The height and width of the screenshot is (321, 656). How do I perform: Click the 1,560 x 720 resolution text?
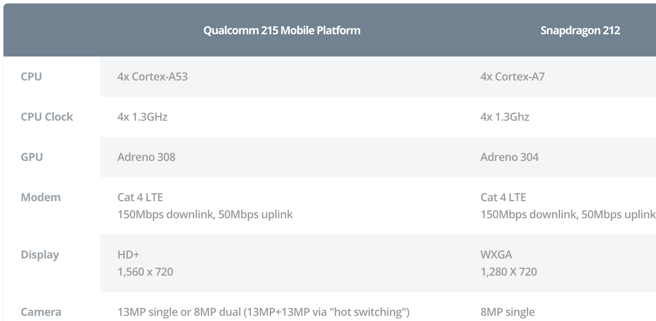tap(145, 272)
